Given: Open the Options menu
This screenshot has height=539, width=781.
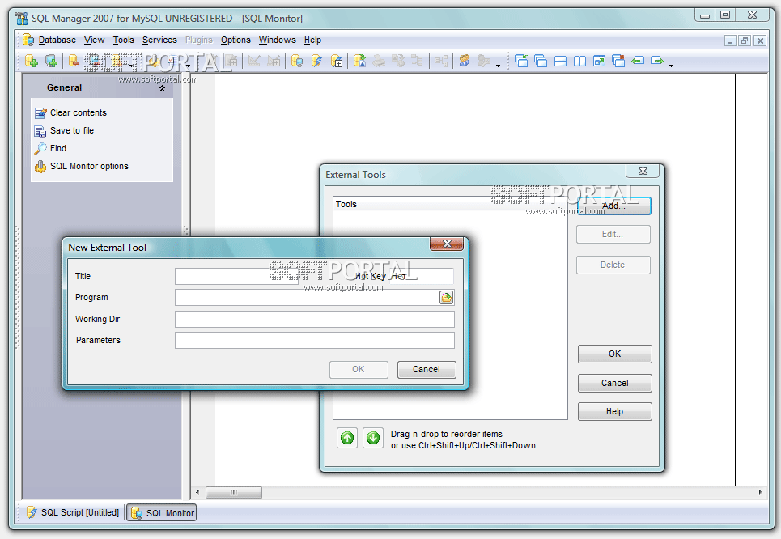Looking at the screenshot, I should coord(236,40).
